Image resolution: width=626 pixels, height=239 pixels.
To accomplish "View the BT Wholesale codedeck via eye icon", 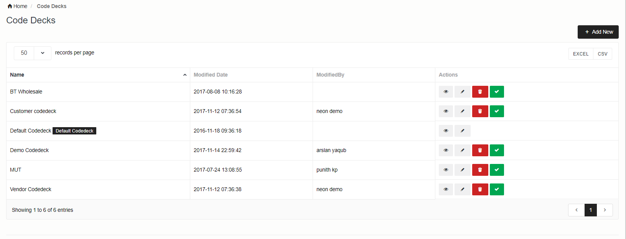I will [446, 92].
